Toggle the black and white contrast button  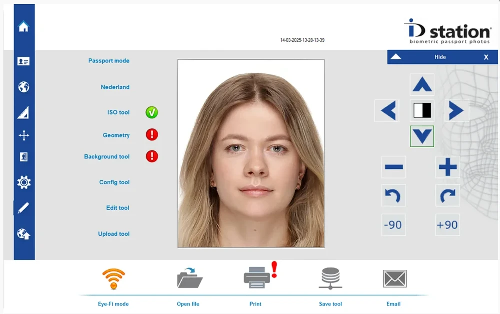[422, 110]
